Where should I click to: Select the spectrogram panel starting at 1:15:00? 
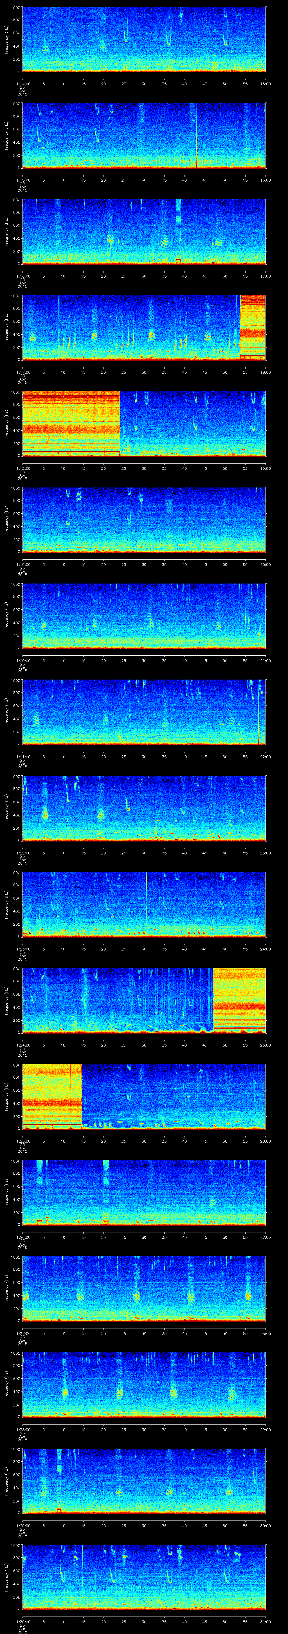click(x=144, y=136)
